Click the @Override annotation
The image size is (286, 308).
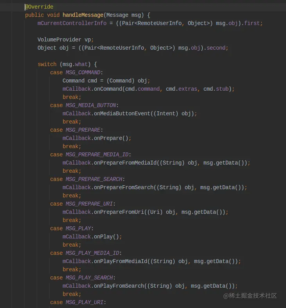39,7
